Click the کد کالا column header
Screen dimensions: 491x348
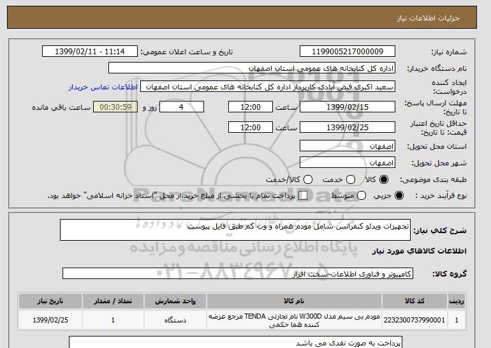pos(414,301)
